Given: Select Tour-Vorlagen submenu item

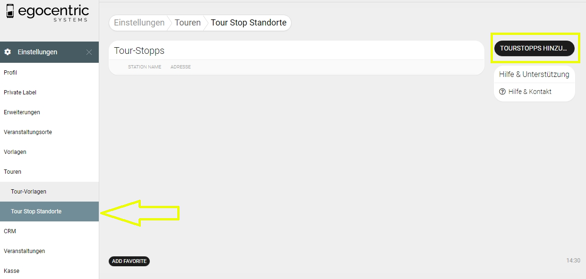Looking at the screenshot, I should tap(28, 192).
